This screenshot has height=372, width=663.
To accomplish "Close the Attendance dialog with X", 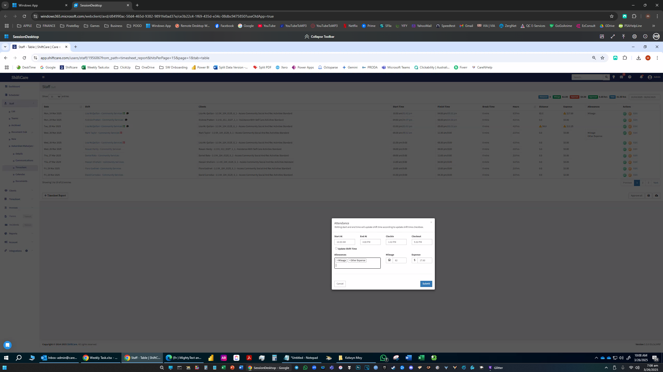I will tap(431, 222).
